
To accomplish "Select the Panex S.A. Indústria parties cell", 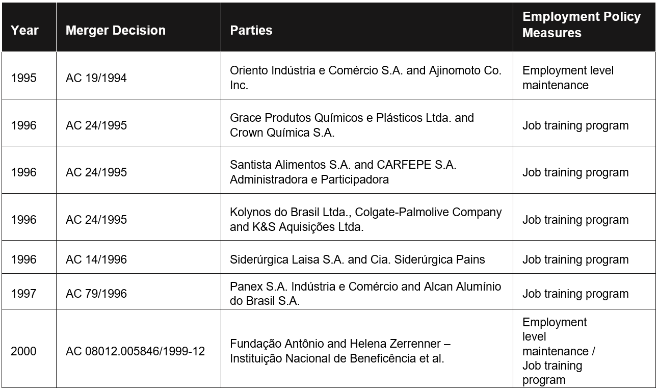I will tap(367, 292).
